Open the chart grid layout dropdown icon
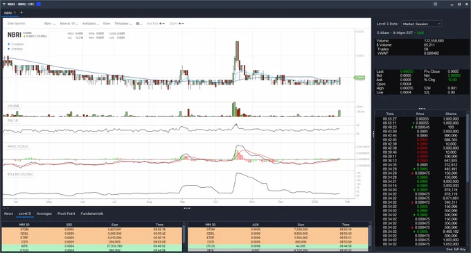 tap(139, 24)
